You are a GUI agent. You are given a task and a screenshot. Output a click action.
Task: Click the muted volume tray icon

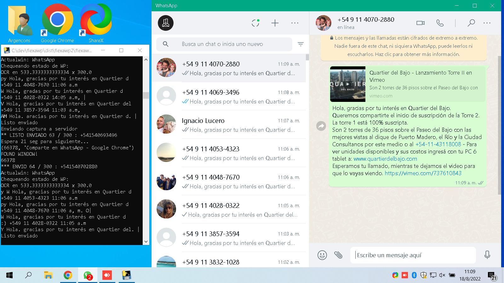coord(442,275)
